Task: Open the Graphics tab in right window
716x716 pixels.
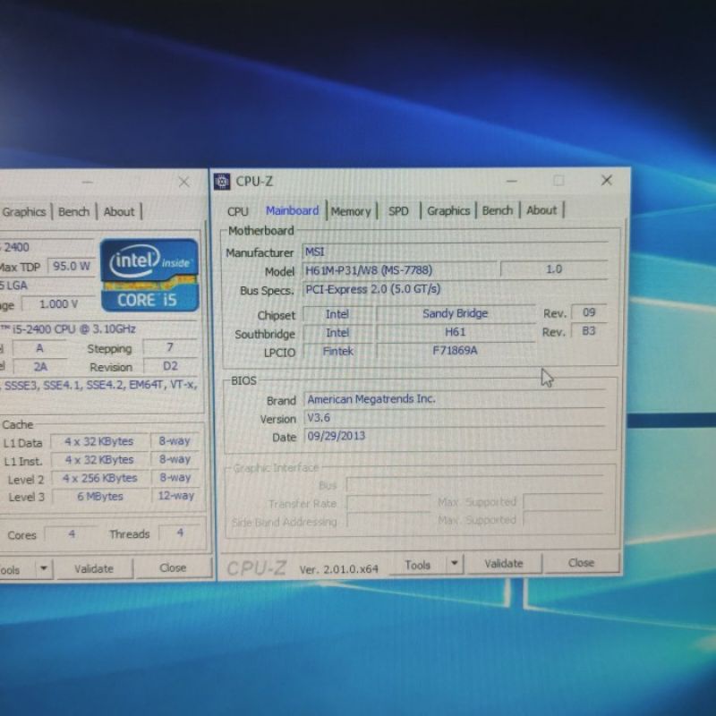Action: [448, 210]
